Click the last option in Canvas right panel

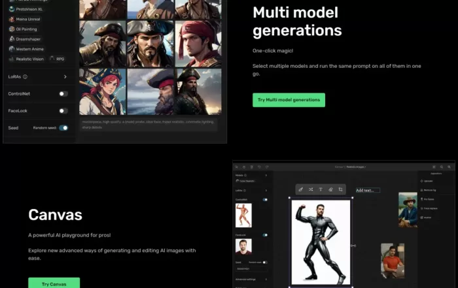426,217
